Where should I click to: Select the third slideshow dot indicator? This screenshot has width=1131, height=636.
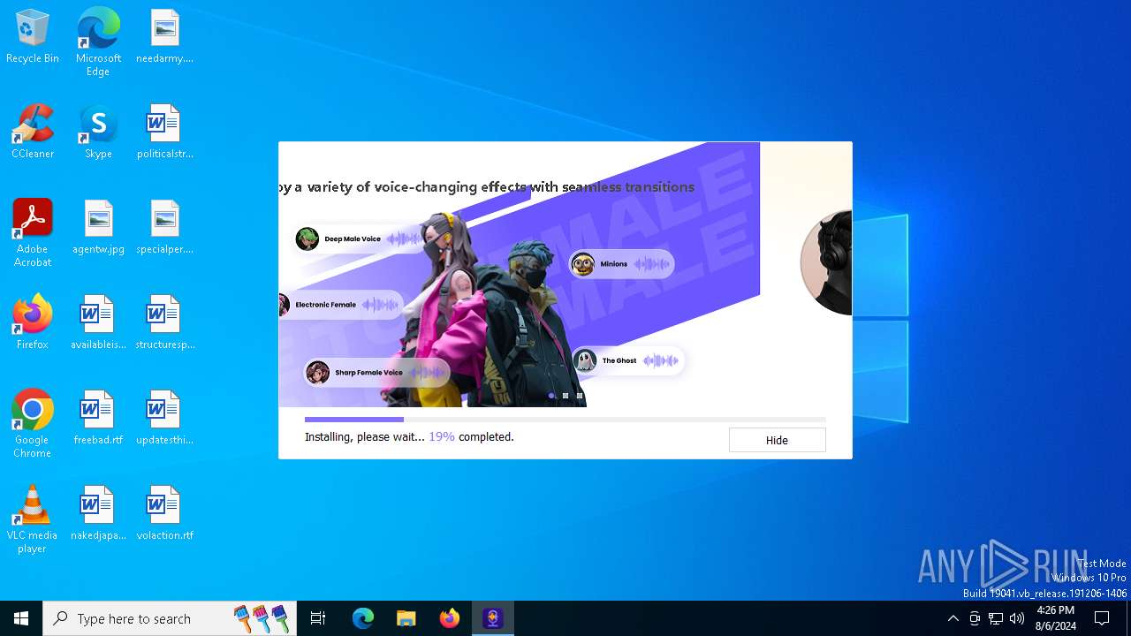coord(580,396)
